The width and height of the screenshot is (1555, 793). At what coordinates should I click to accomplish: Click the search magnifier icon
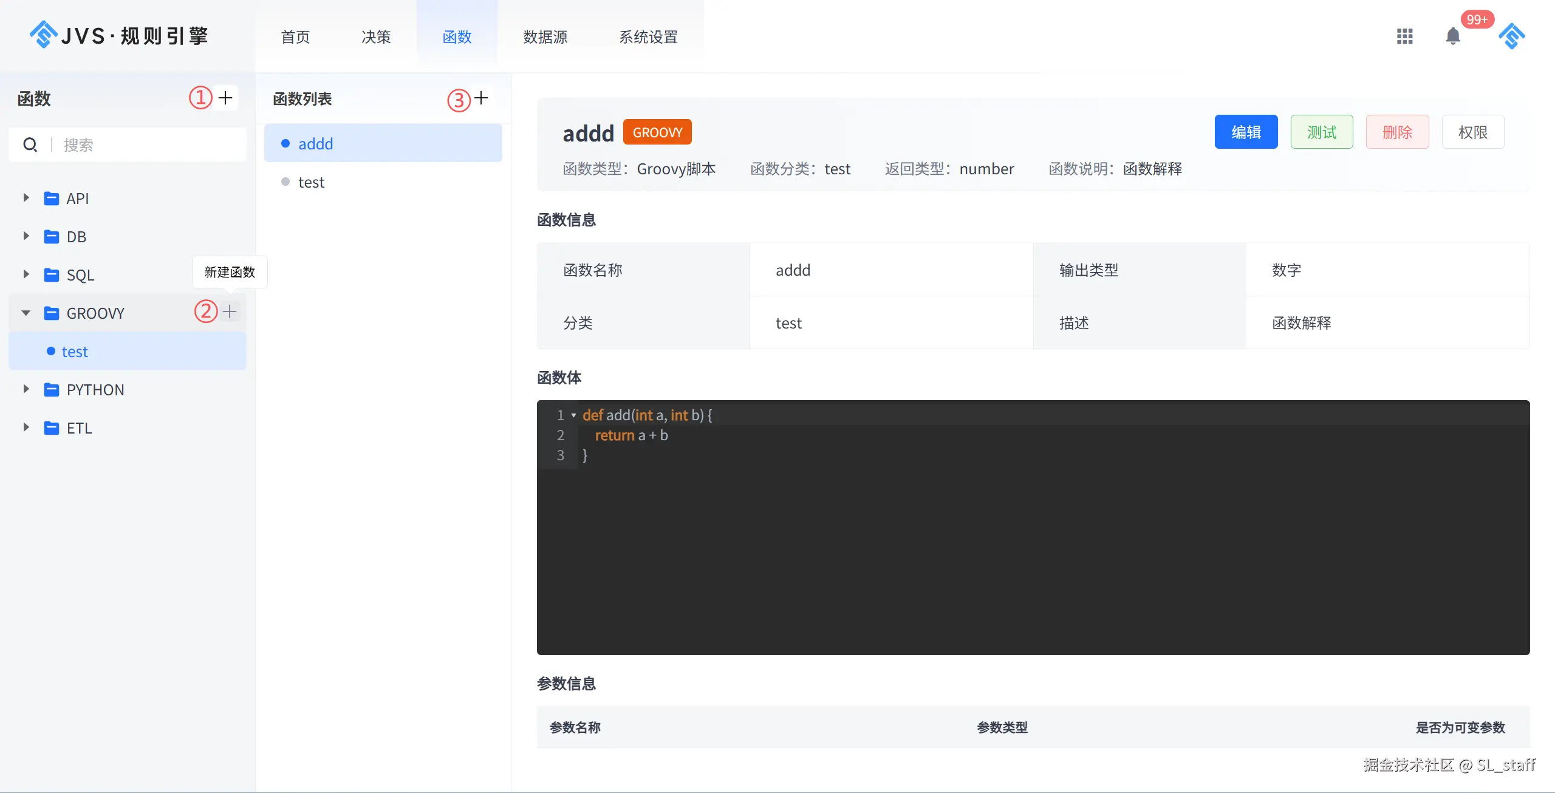(x=30, y=145)
